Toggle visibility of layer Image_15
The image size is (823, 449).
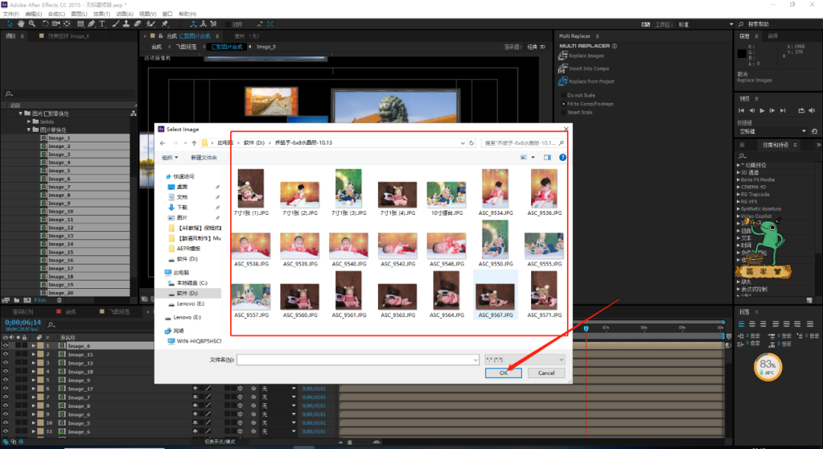5,354
